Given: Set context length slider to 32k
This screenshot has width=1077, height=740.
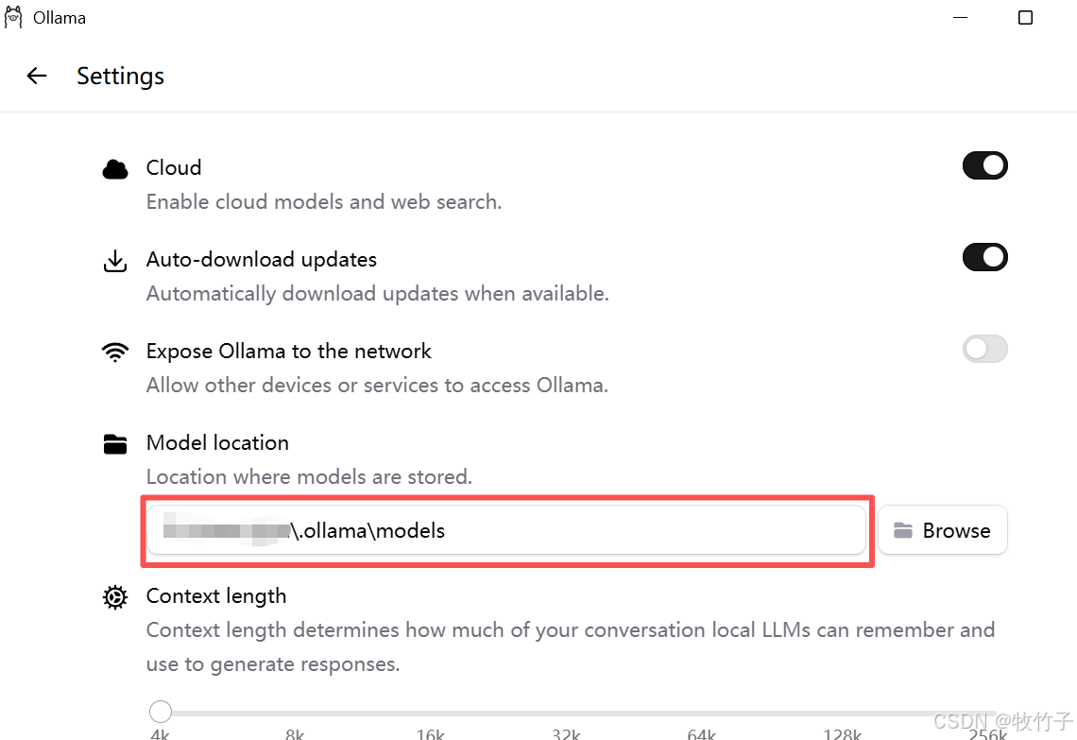Looking at the screenshot, I should 568,713.
